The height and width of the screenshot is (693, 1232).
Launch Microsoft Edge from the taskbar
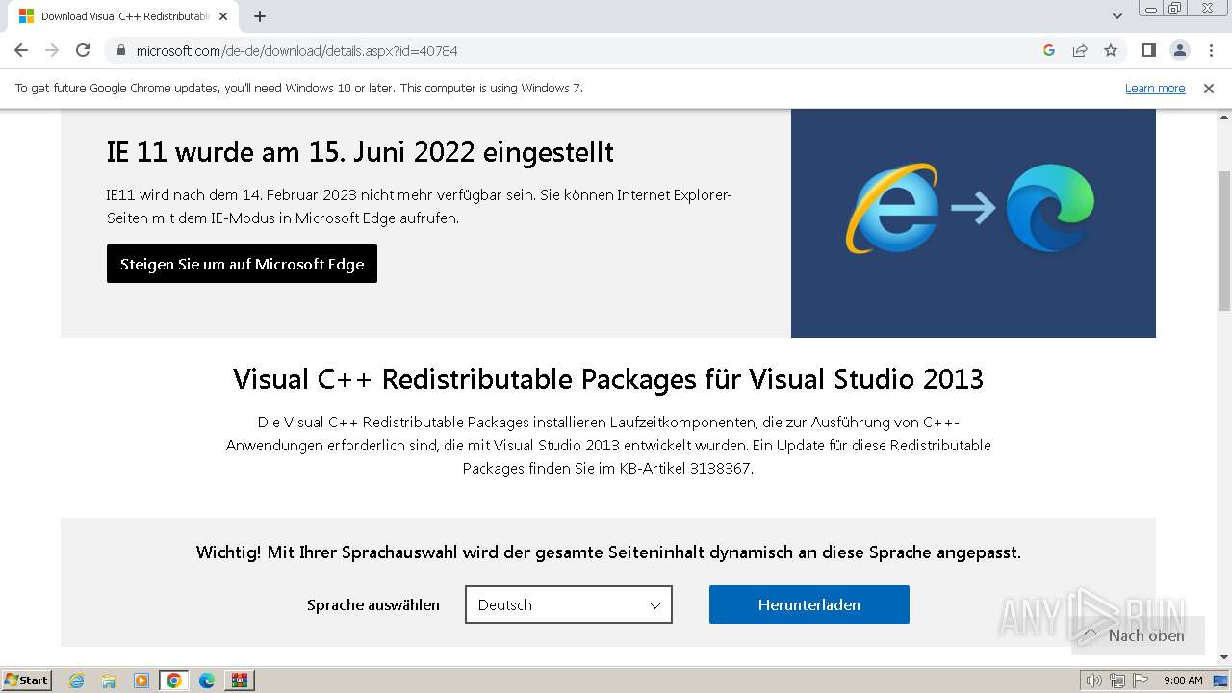tap(206, 680)
